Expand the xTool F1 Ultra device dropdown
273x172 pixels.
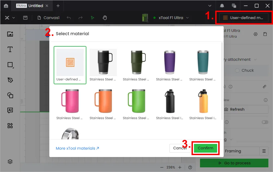click(171, 18)
